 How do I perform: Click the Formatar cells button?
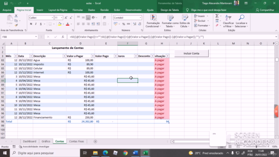point(202,26)
